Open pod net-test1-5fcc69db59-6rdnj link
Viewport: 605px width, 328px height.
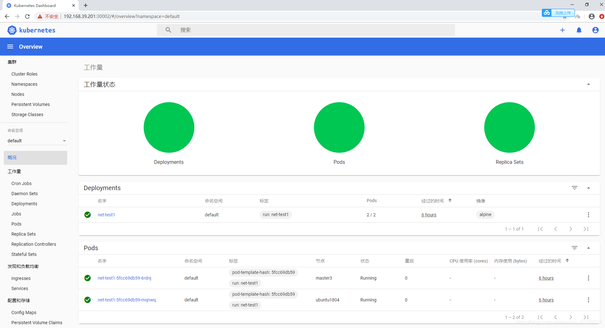pyautogui.click(x=124, y=278)
